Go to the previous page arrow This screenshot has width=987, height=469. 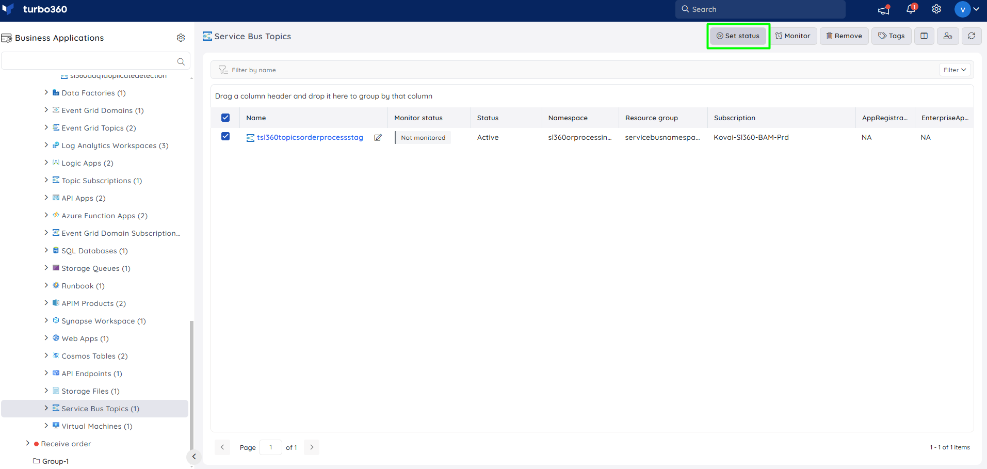[222, 447]
